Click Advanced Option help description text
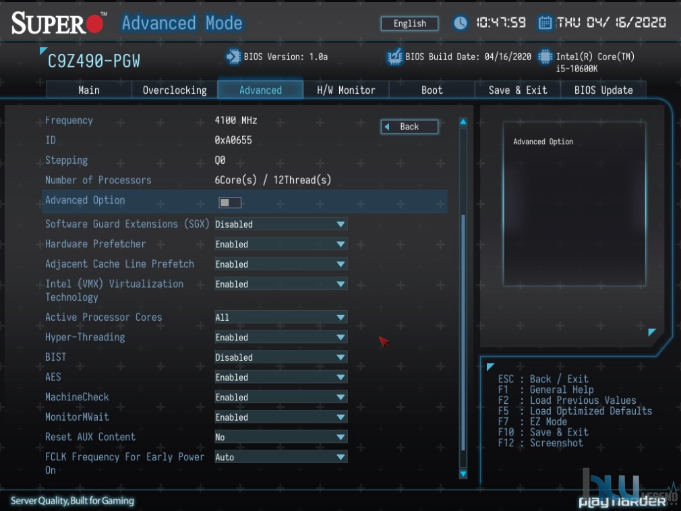Image resolution: width=681 pixels, height=511 pixels. pyautogui.click(x=543, y=142)
